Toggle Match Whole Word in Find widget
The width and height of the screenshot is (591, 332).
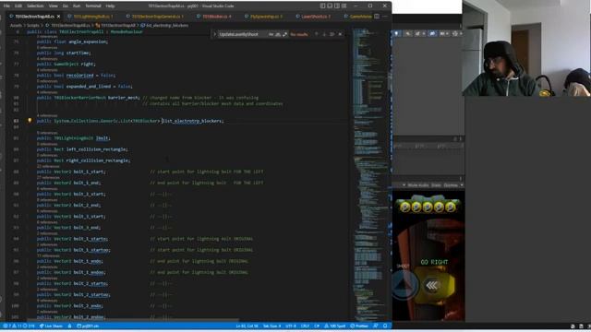point(278,34)
